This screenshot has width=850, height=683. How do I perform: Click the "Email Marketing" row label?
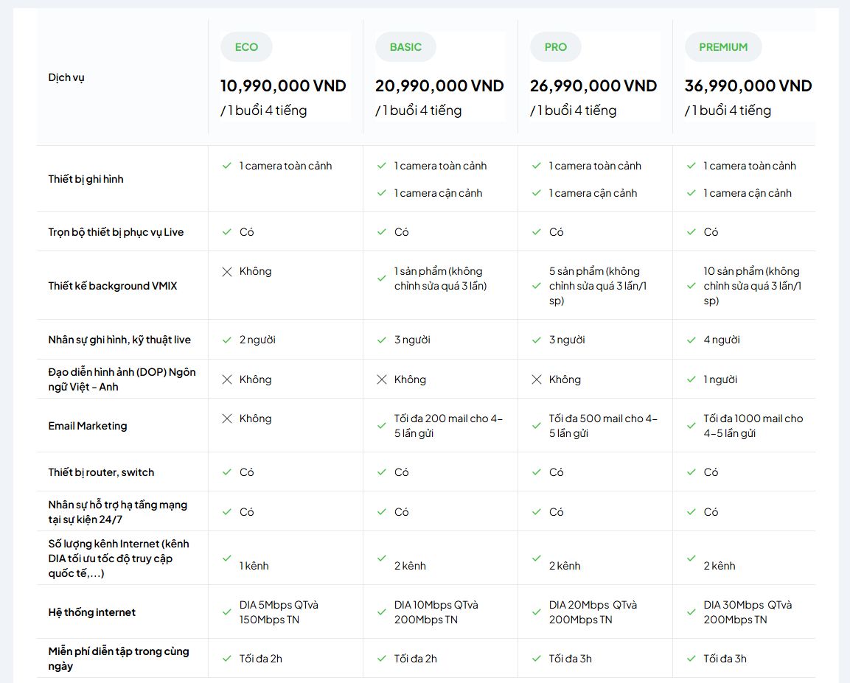[x=88, y=426]
